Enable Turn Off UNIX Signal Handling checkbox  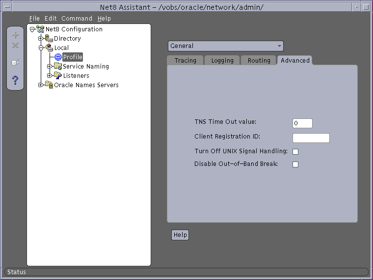tap(295, 152)
